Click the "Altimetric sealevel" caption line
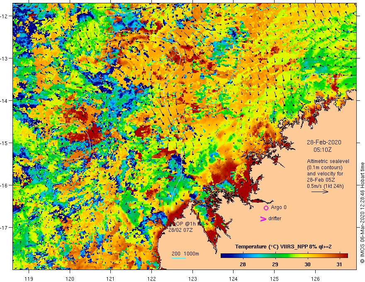The image size is (365, 282). (328, 161)
